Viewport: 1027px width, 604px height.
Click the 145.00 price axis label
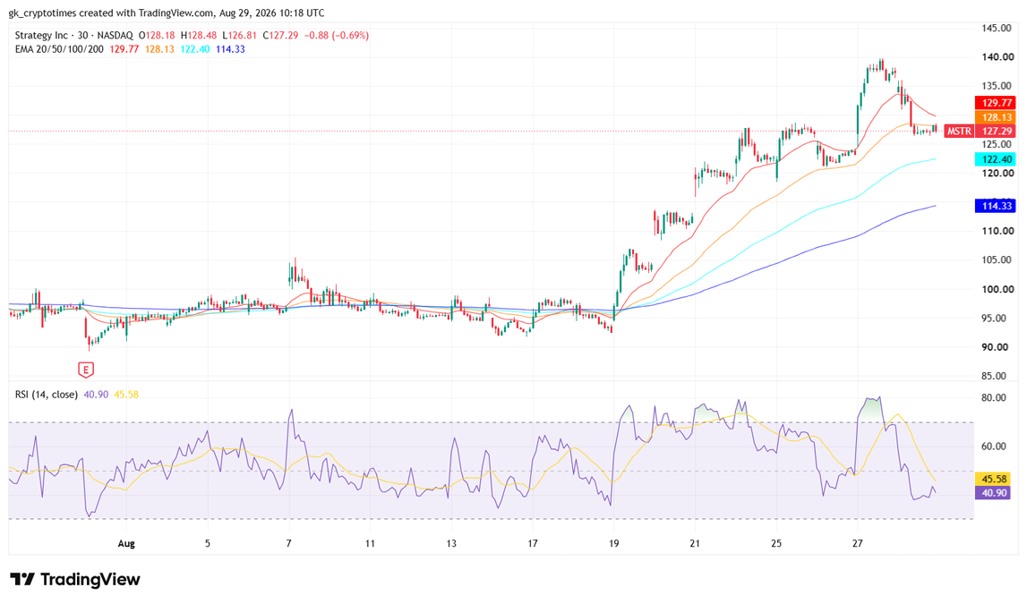point(997,28)
